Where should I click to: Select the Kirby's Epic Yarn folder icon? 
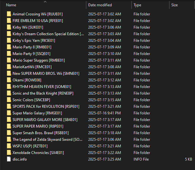click(x=9, y=40)
